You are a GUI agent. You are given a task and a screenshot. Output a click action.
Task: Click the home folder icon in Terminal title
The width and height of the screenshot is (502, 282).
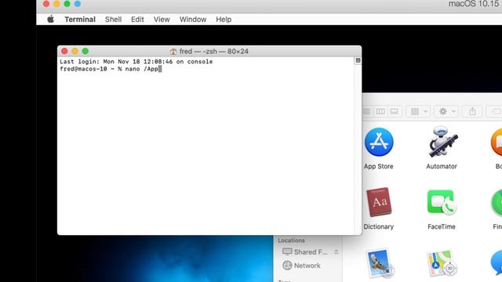pos(173,52)
